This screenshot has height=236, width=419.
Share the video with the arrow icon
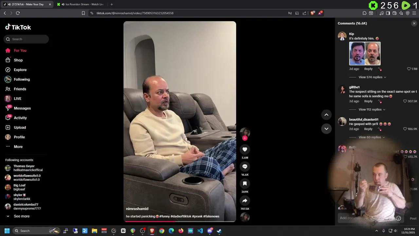[x=245, y=201]
